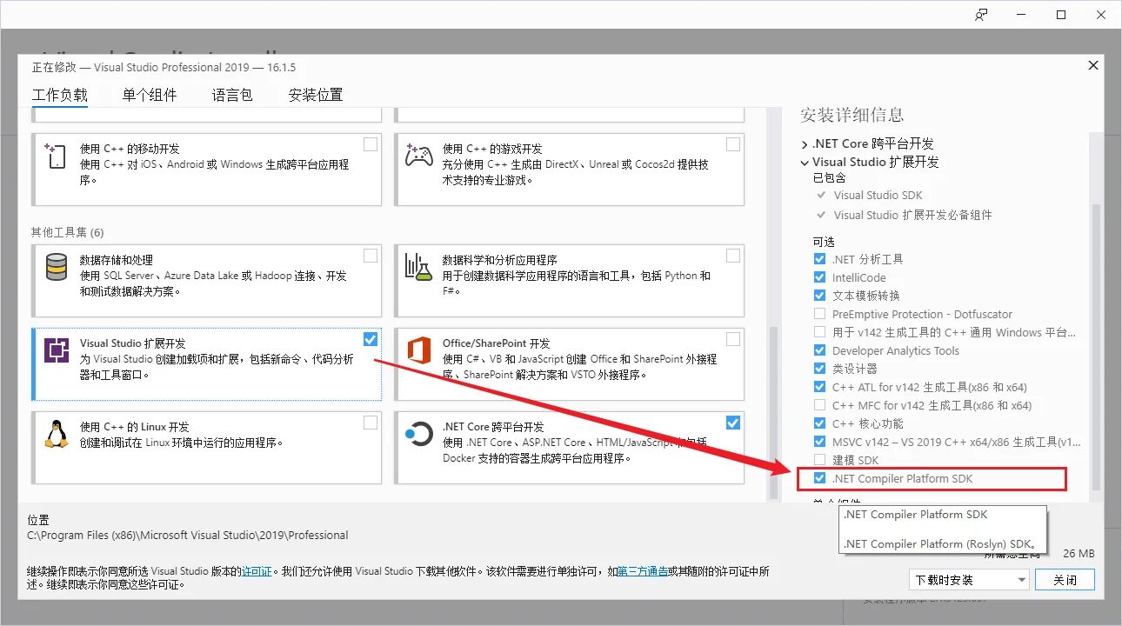Click the 其他工具集 (6) section heading
Screen dimensions: 1122x626
point(67,232)
